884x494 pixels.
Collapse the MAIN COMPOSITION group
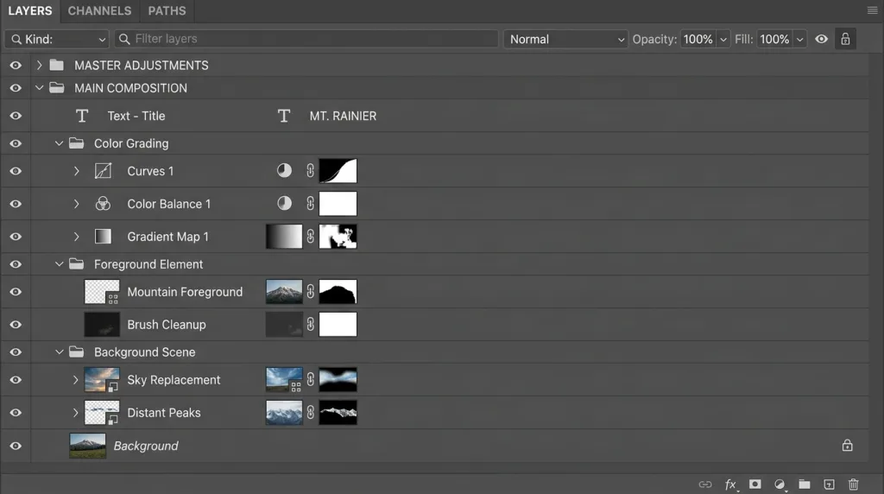click(x=39, y=88)
